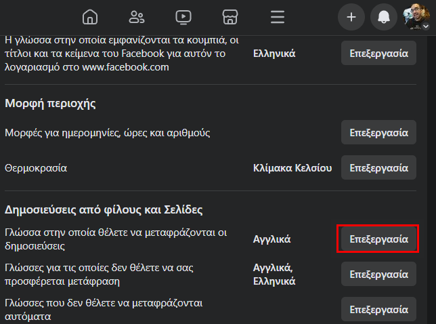Click the Κλίμακα Κελσίου value
The image size is (436, 324).
click(292, 168)
